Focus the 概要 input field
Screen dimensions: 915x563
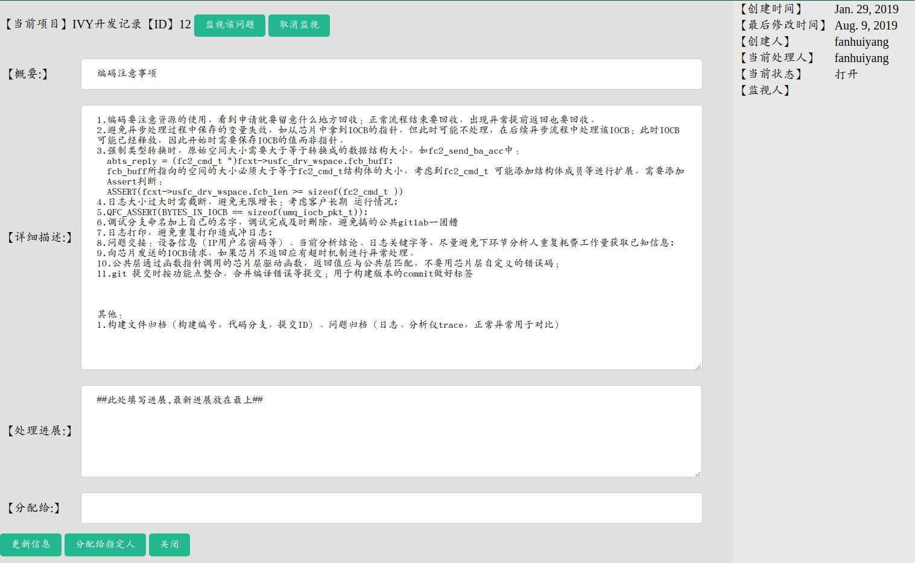(391, 74)
